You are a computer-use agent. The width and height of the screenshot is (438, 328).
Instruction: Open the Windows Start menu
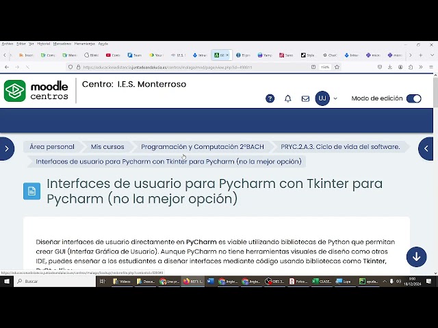[x=7, y=282]
